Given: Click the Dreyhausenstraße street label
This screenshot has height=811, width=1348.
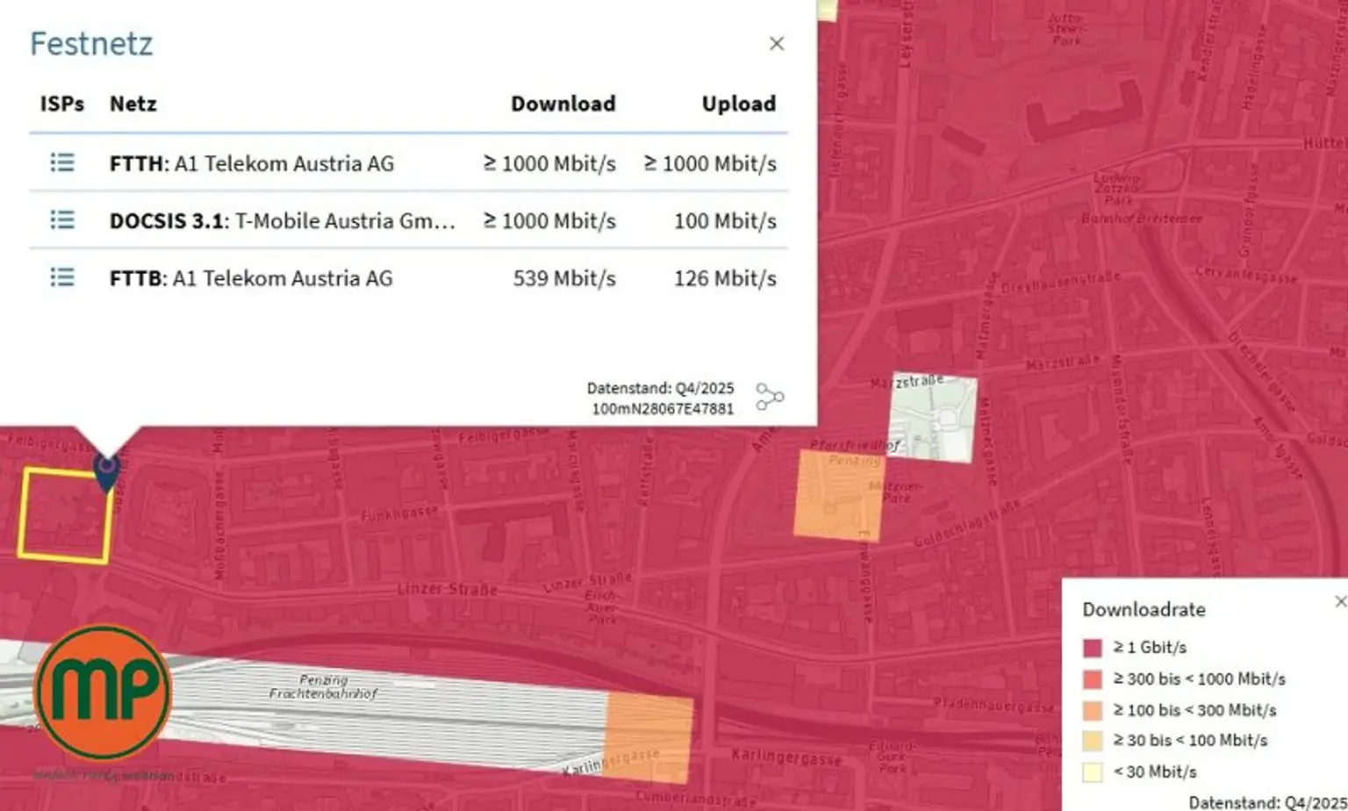Looking at the screenshot, I should (x=1061, y=282).
